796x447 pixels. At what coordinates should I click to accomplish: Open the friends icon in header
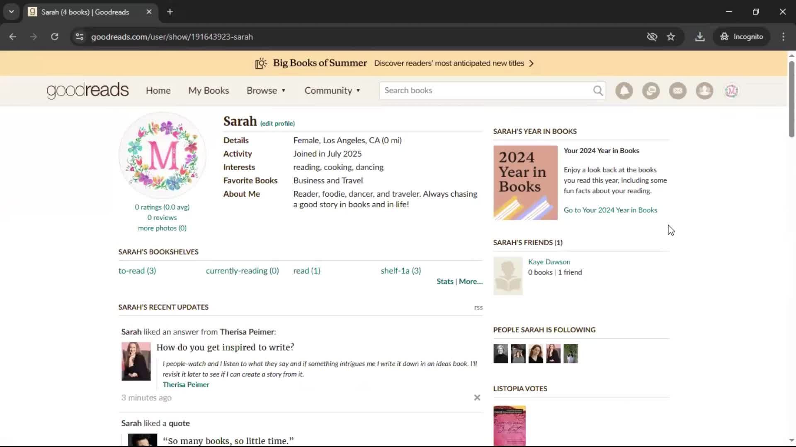(x=704, y=91)
